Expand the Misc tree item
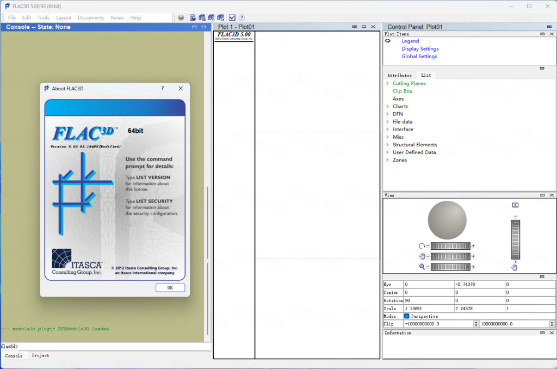 coord(387,137)
